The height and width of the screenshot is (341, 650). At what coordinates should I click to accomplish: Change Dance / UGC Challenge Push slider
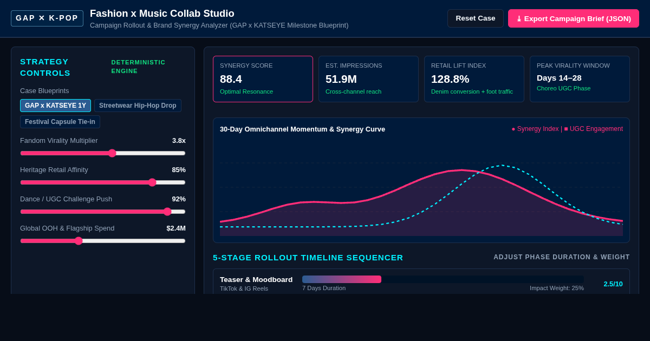coord(103,212)
